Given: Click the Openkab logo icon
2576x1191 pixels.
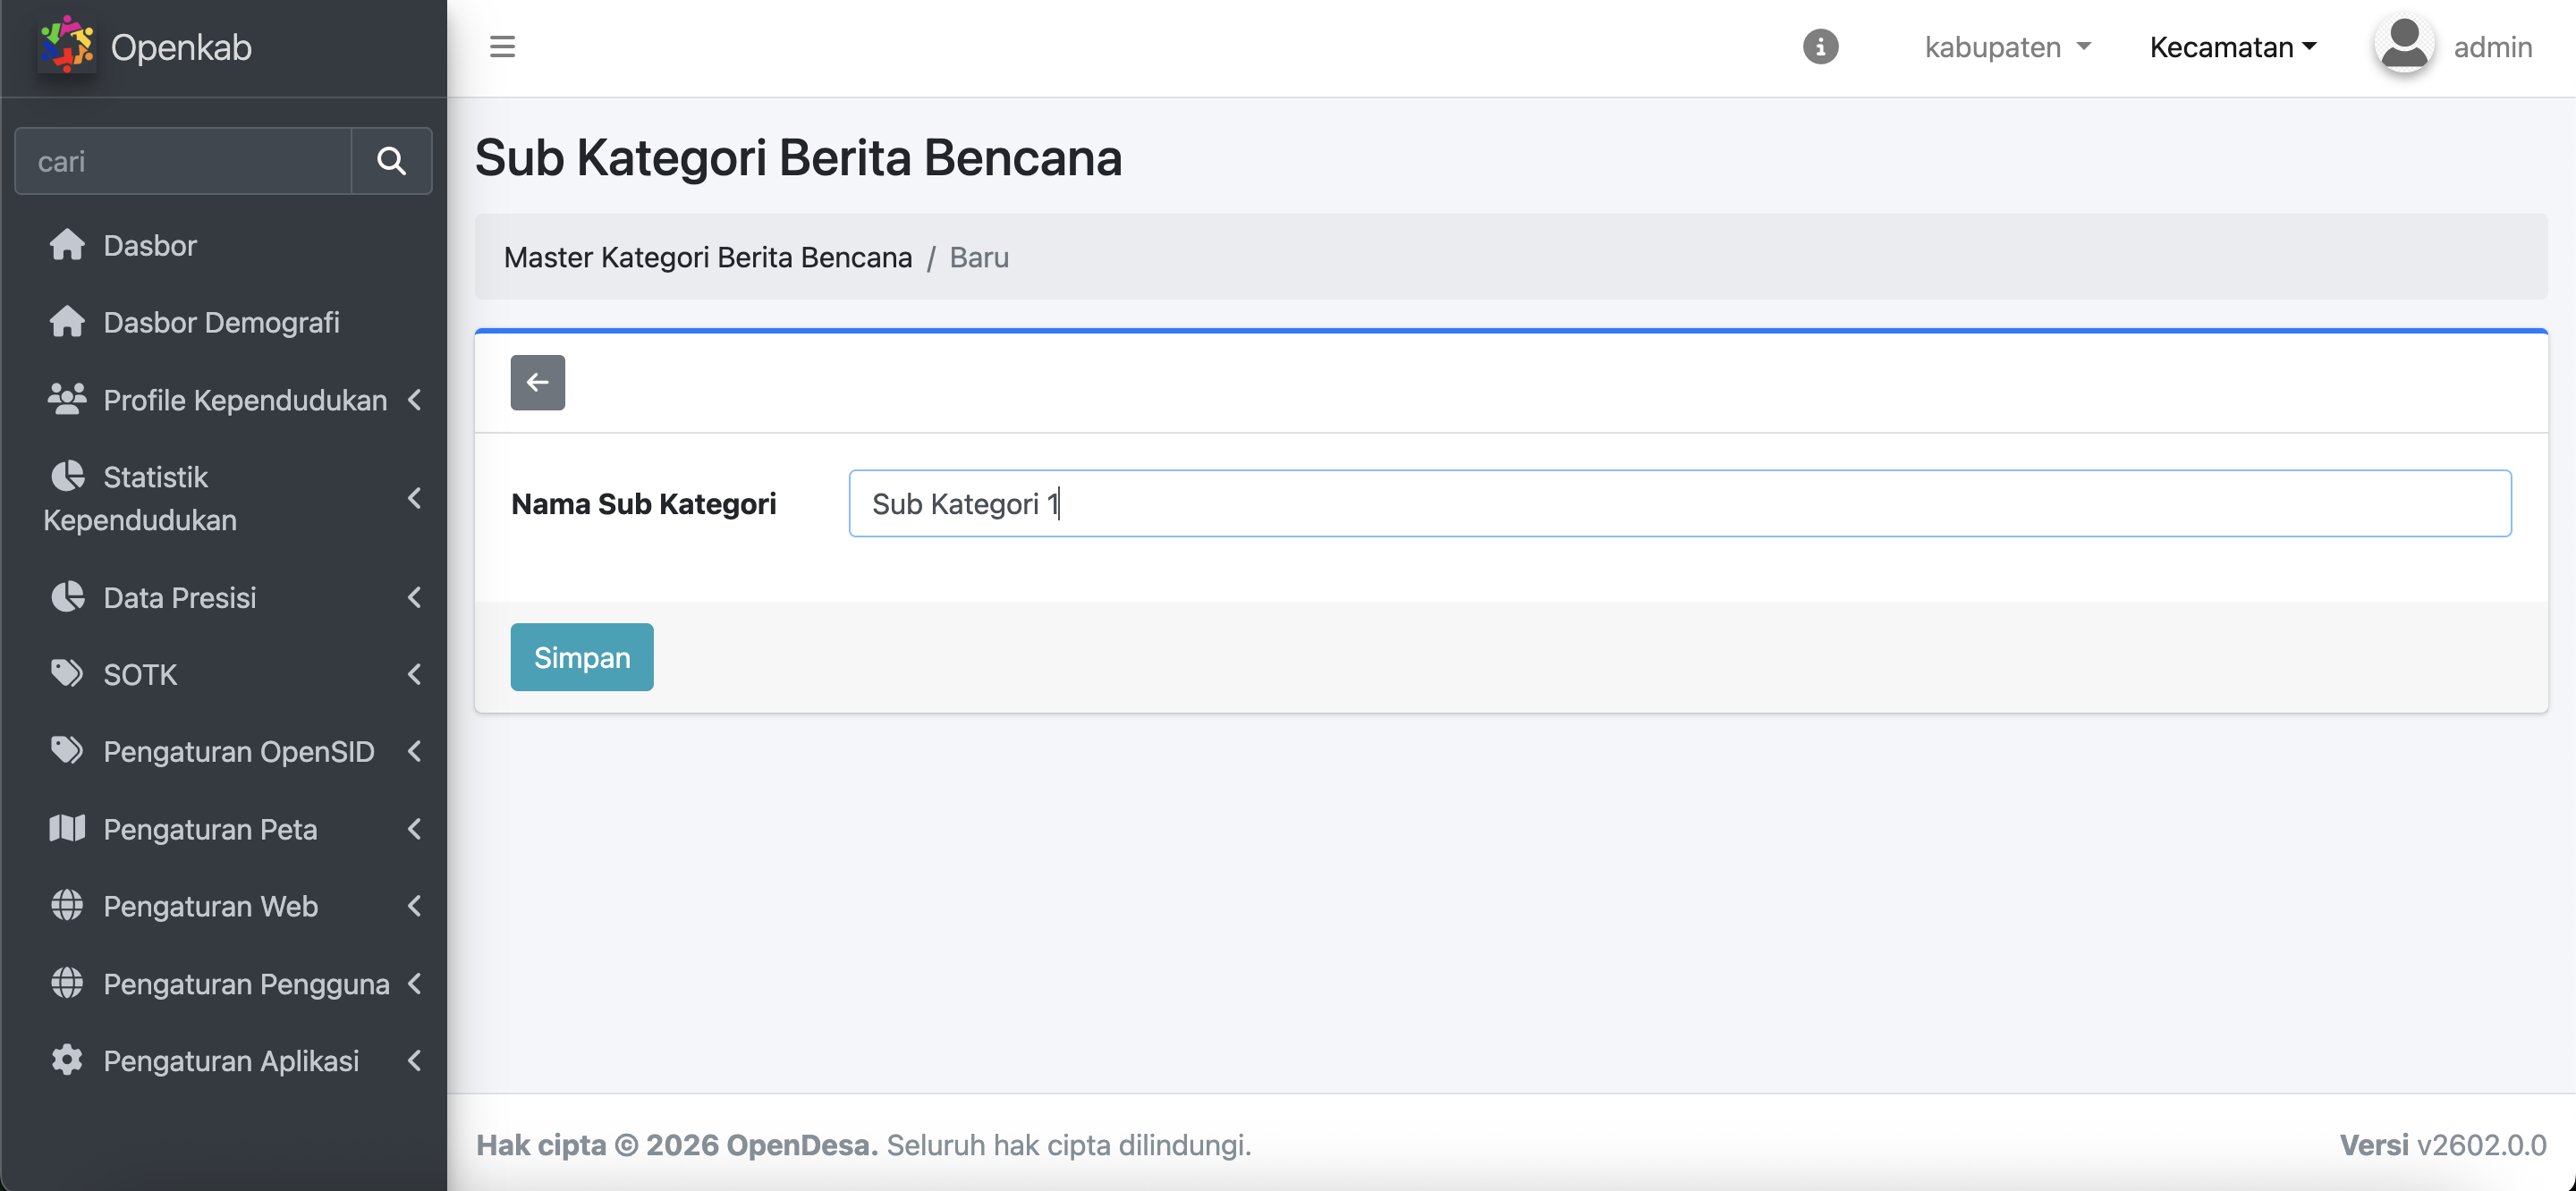Looking at the screenshot, I should coord(66,45).
